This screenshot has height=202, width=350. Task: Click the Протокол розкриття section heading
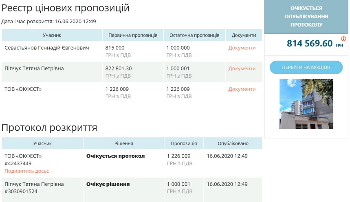(x=49, y=127)
